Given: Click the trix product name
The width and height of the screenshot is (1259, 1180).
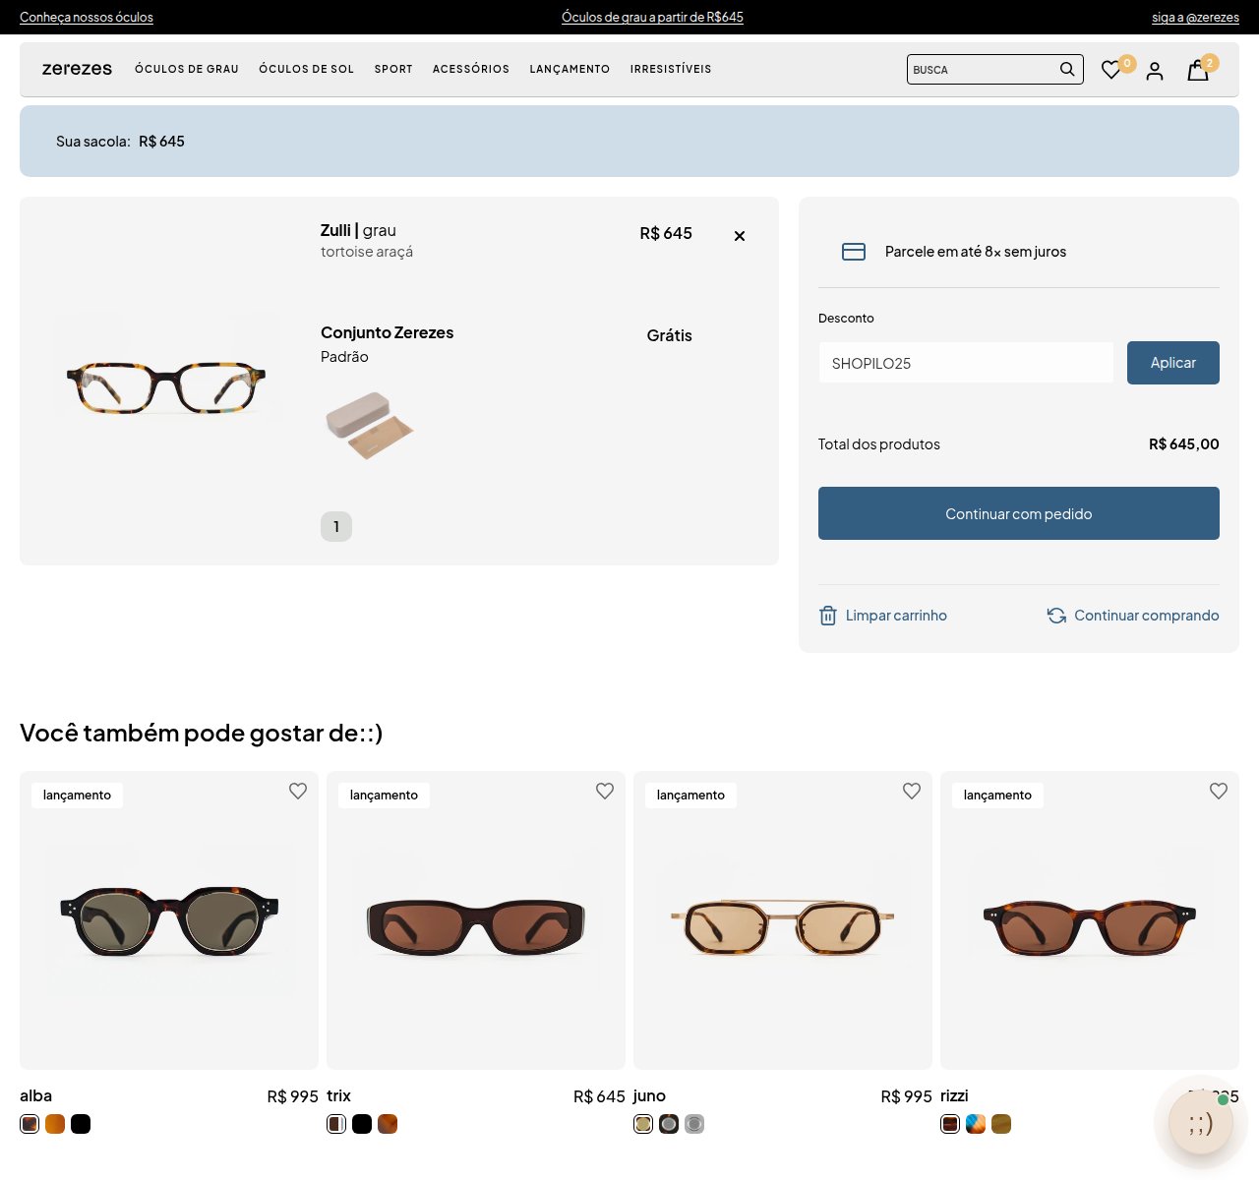Looking at the screenshot, I should 338,1095.
